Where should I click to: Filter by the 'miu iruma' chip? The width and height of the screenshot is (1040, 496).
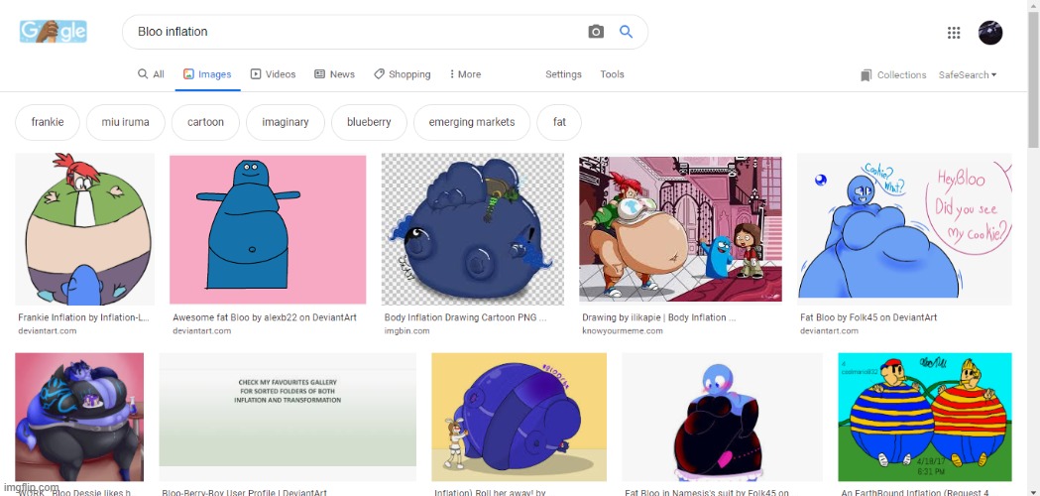click(x=125, y=122)
